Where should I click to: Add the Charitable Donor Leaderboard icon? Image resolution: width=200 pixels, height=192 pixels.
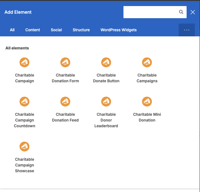(x=106, y=101)
